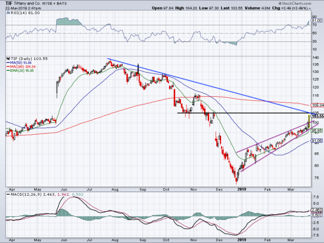Click the RSI(14) 81.00 panel label
Image resolution: width=324 pixels, height=243 pixels.
(x=25, y=13)
